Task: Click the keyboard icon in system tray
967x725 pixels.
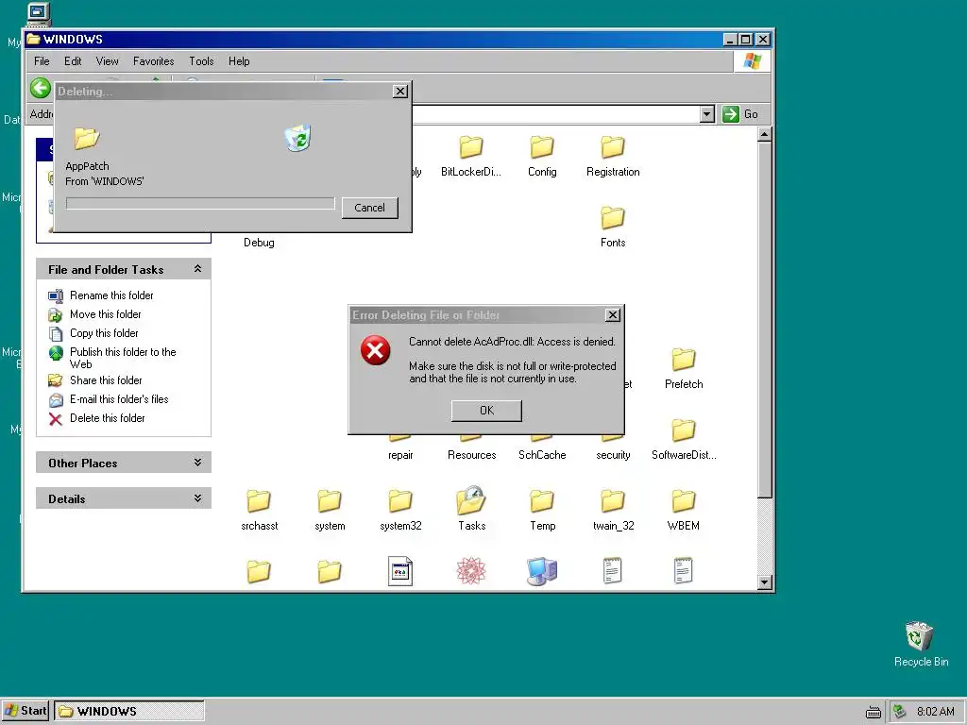Action: pos(874,713)
